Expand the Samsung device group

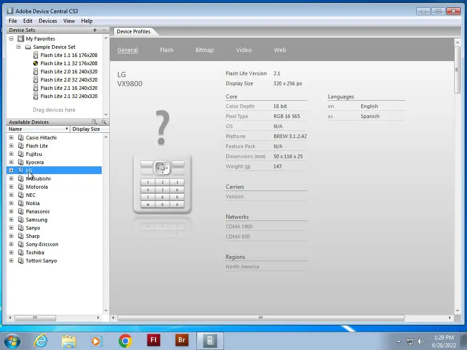click(11, 220)
